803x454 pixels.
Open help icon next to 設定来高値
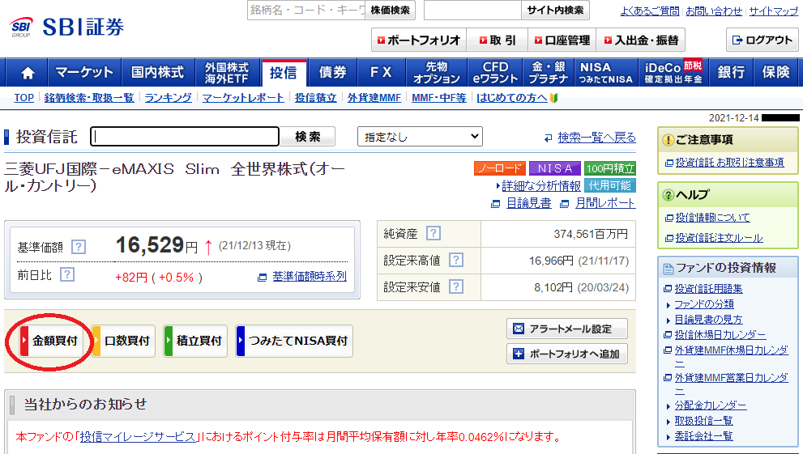coord(455,261)
